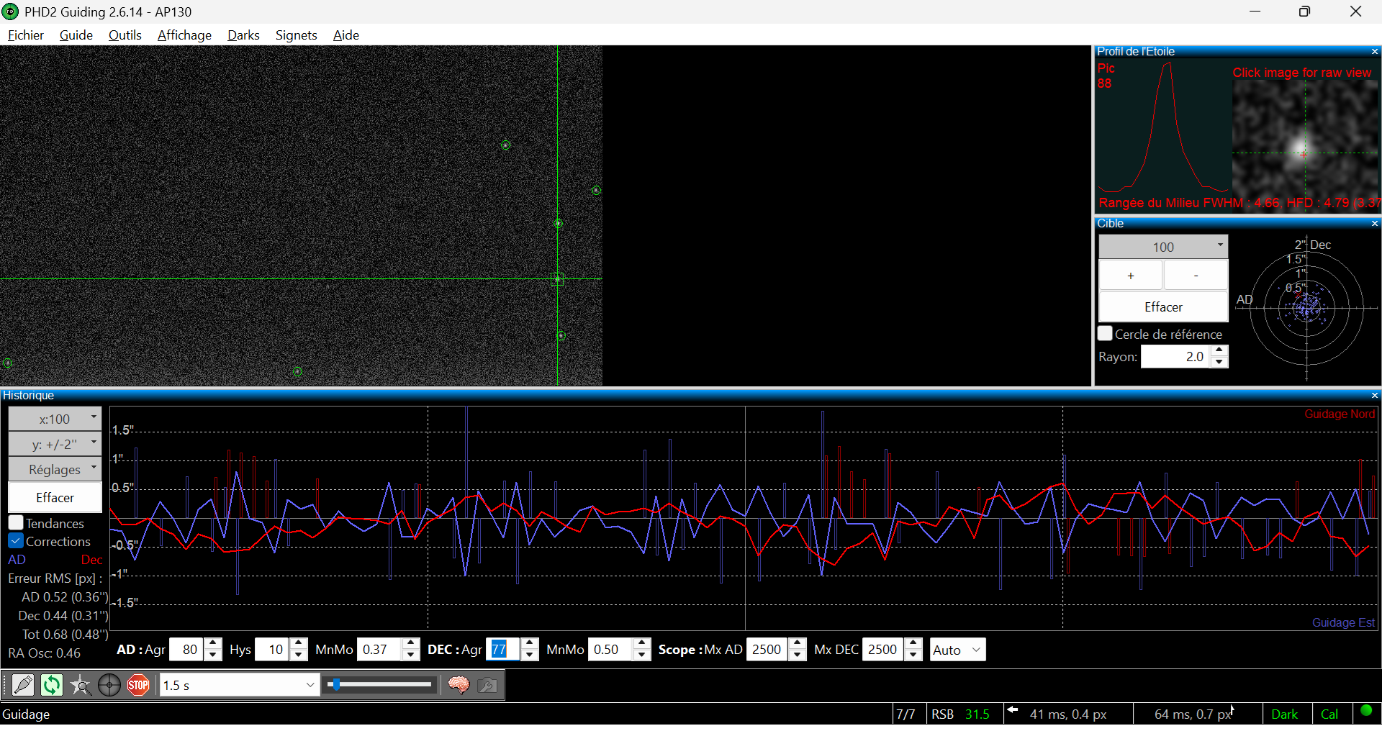Open the Aide menu
Image resolution: width=1382 pixels, height=731 pixels.
[346, 35]
